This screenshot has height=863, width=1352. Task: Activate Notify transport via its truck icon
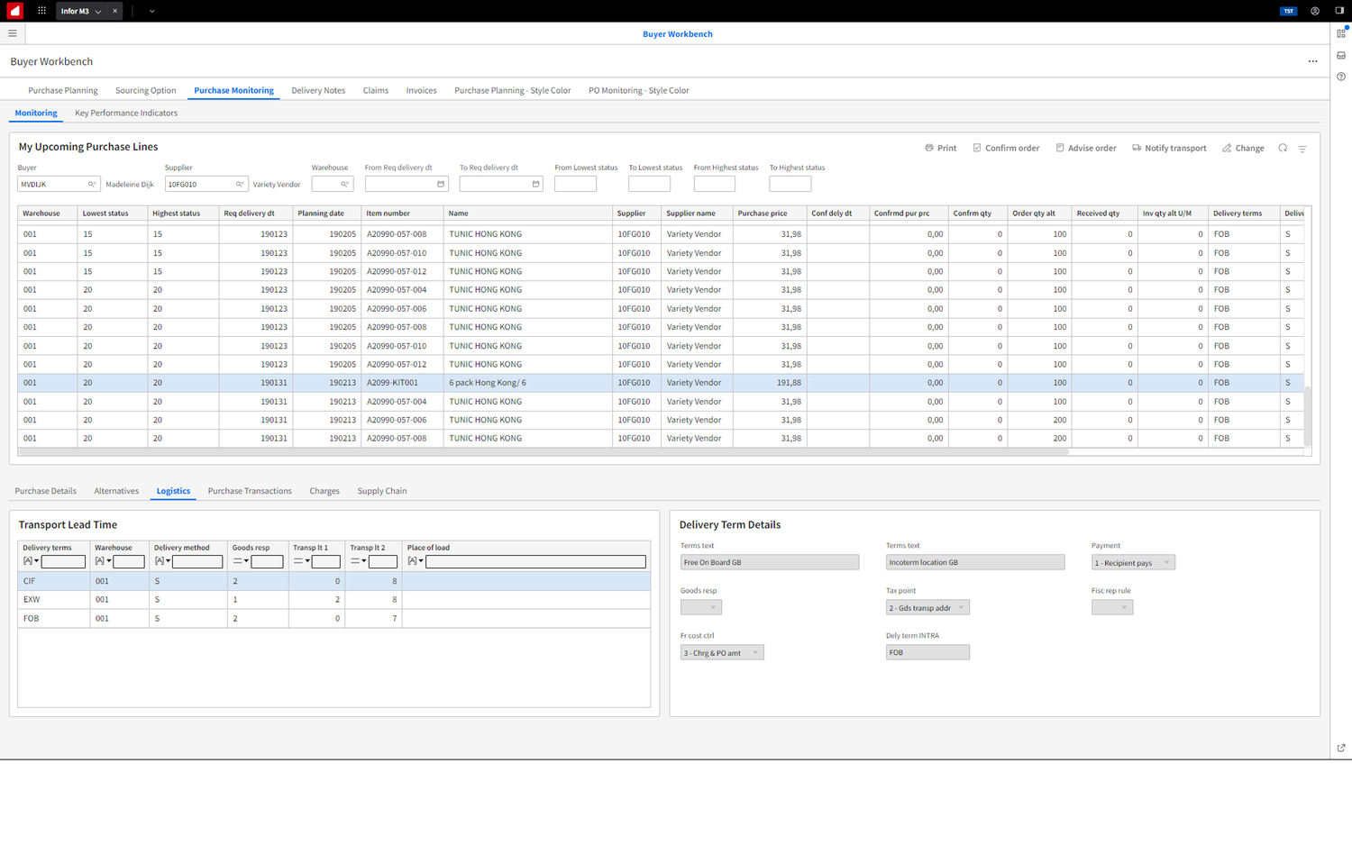click(x=1137, y=148)
